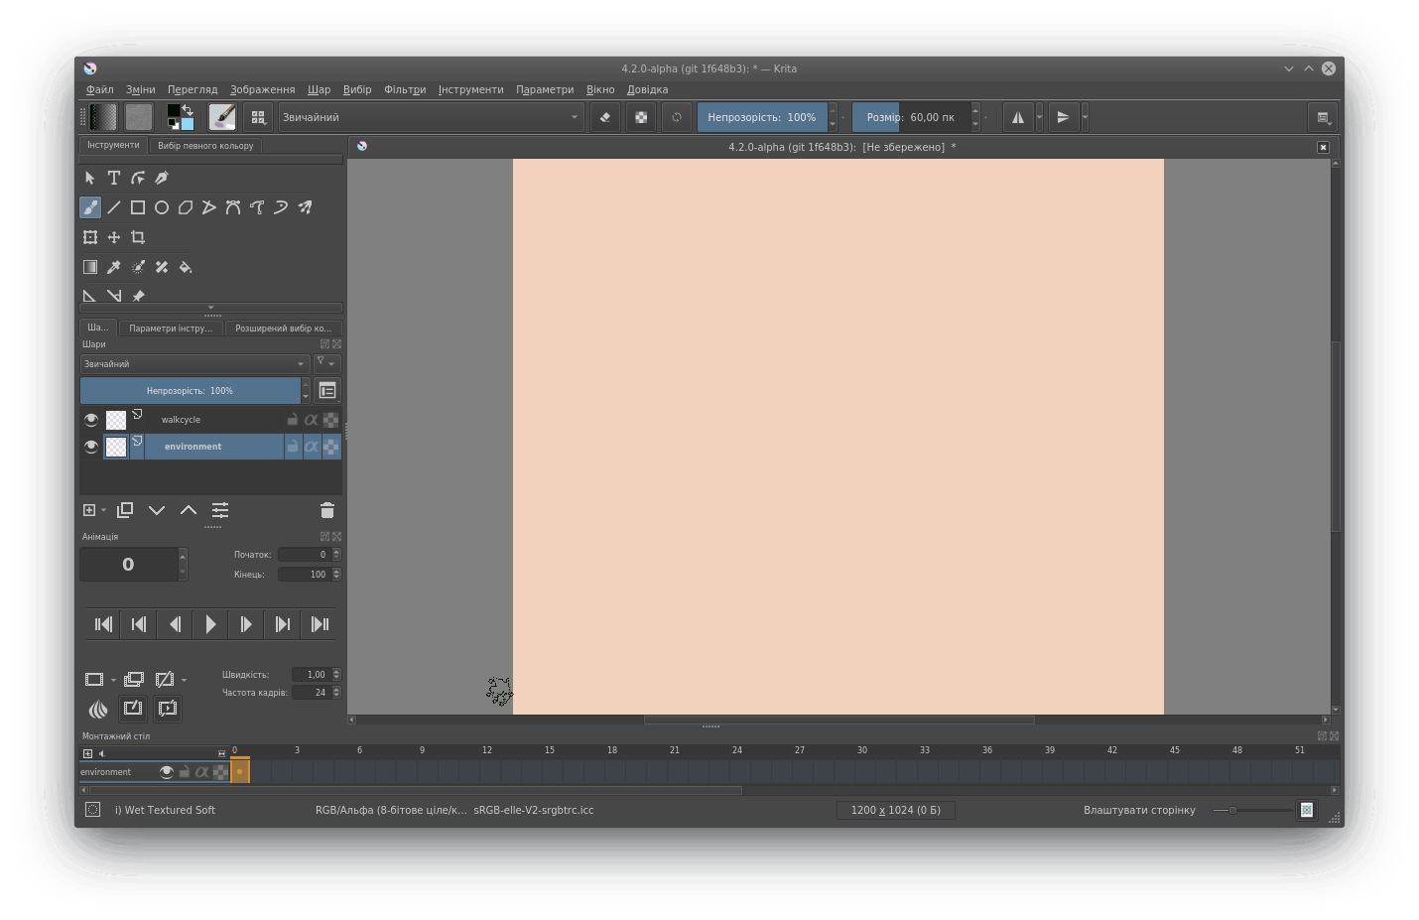This screenshot has width=1419, height=920.
Task: Click Влаштувати сторінку zoom label
Action: pyautogui.click(x=1139, y=810)
